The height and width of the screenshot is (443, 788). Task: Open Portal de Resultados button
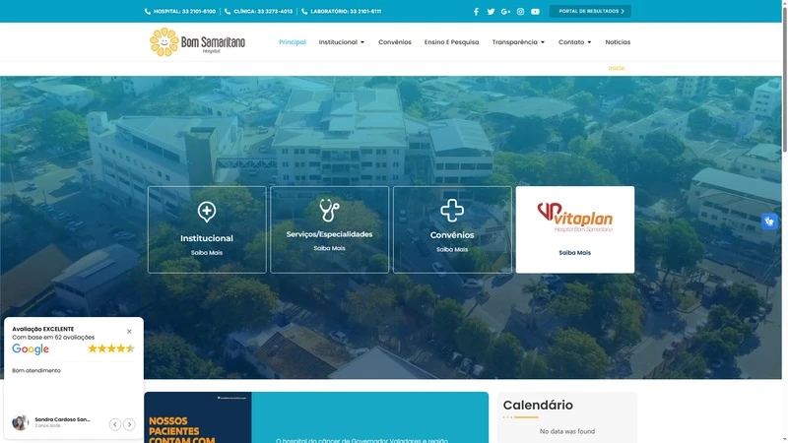pyautogui.click(x=590, y=11)
